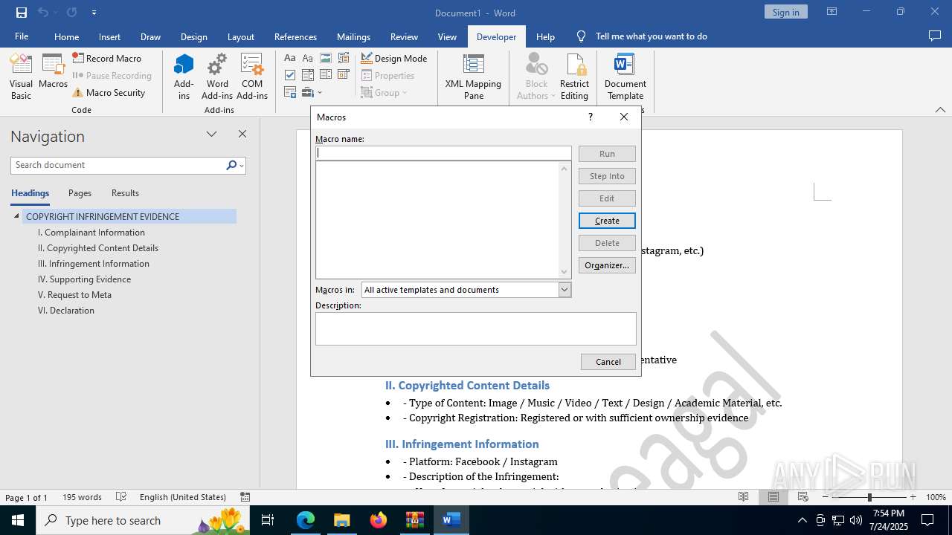Insert Date Picker content control

point(343,75)
